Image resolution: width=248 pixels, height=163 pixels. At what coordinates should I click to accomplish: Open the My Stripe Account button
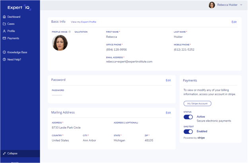tap(198, 104)
